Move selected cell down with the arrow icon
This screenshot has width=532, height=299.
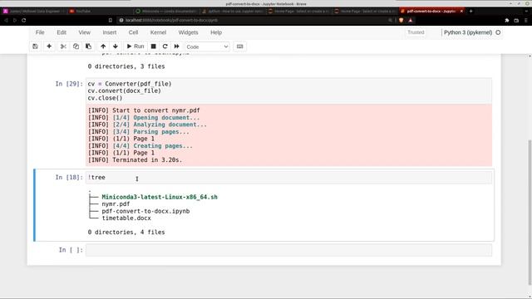[x=116, y=47]
